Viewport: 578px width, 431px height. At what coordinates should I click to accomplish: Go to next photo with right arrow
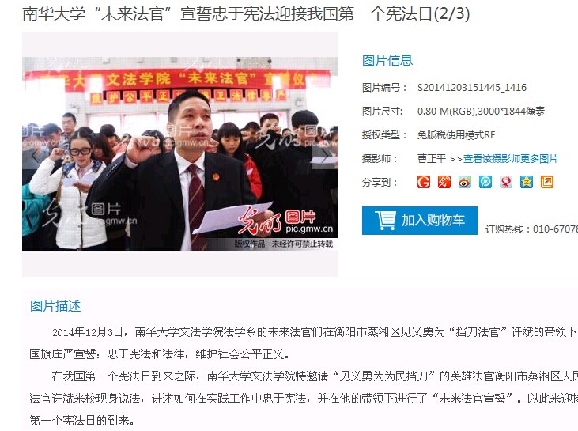(x=325, y=157)
